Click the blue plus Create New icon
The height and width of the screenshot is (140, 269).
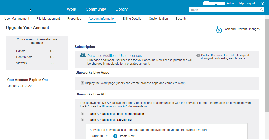point(115,136)
